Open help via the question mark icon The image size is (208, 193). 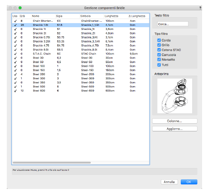[200, 8]
